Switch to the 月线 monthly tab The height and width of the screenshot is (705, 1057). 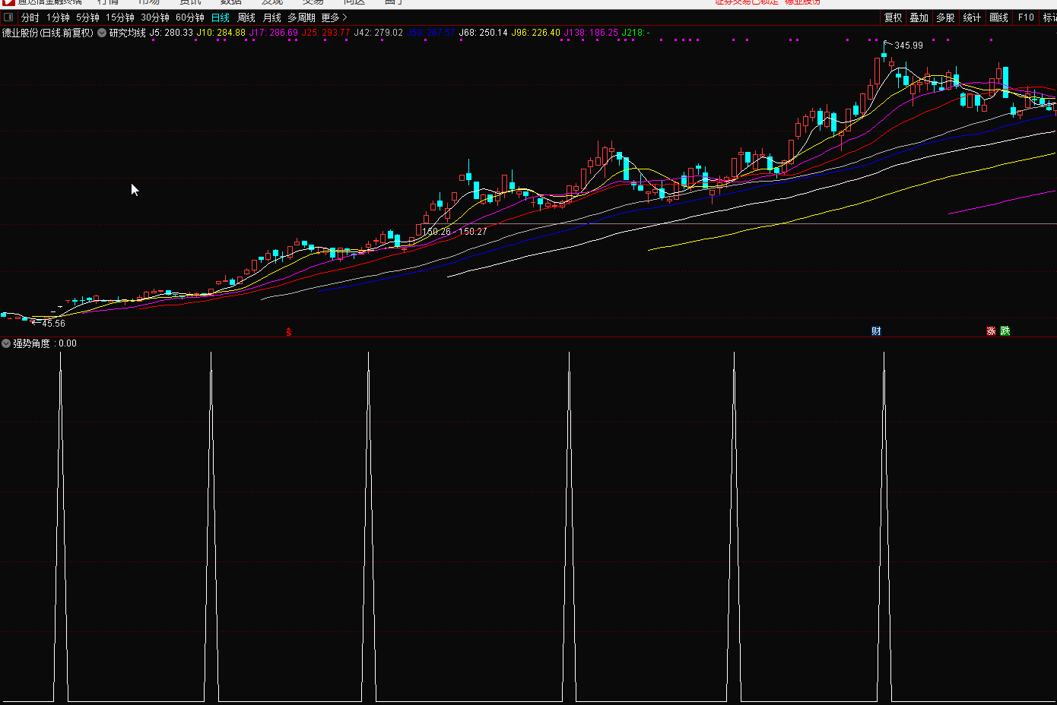coord(272,17)
